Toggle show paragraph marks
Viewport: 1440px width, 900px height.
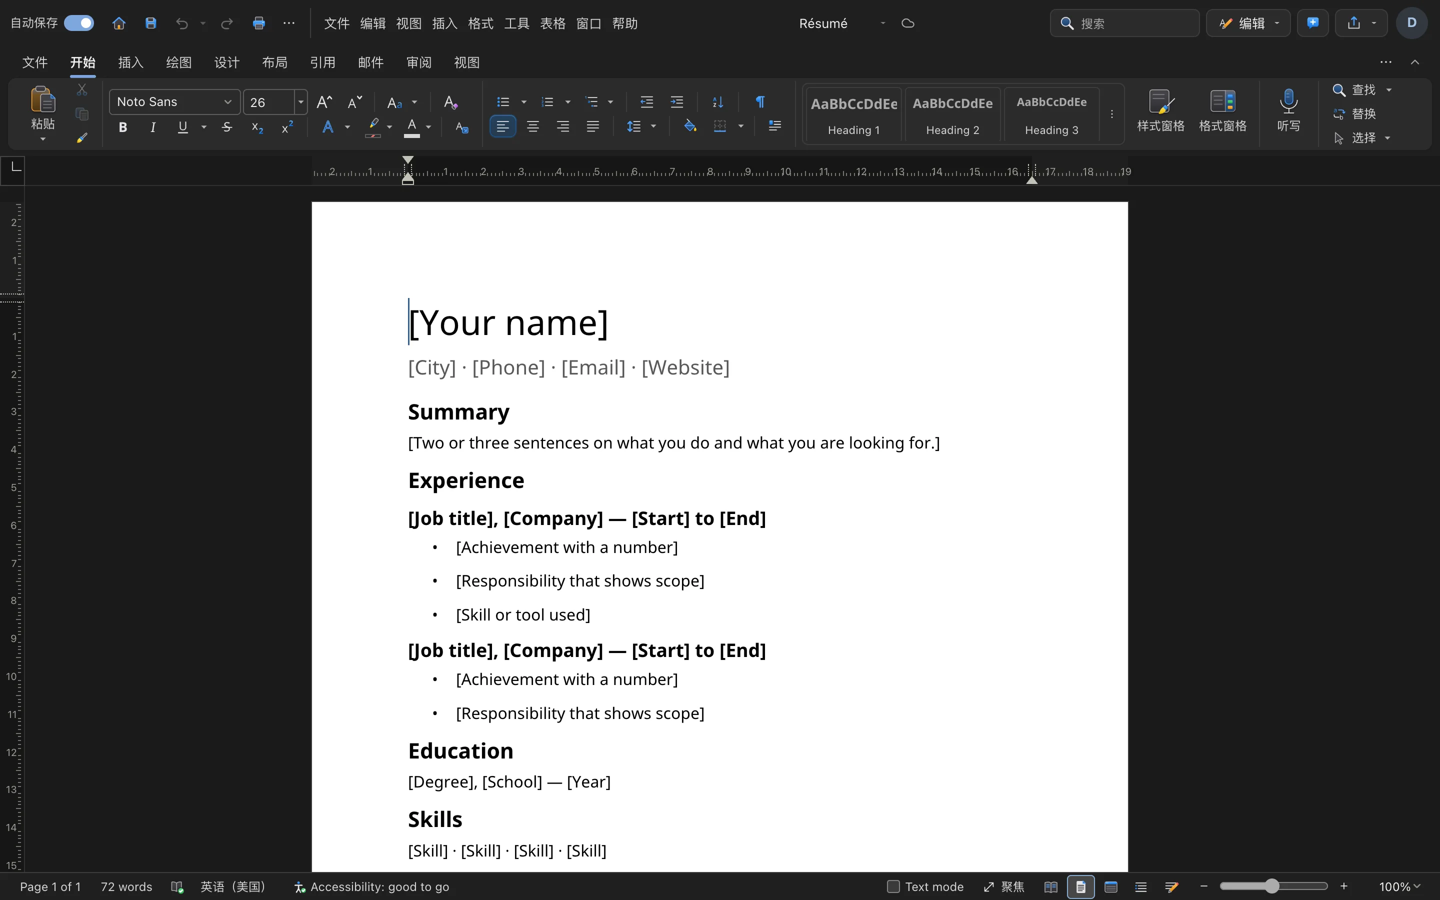click(760, 102)
